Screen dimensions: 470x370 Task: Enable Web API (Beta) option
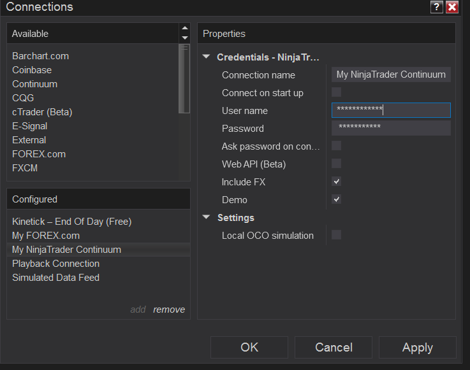pyautogui.click(x=336, y=164)
